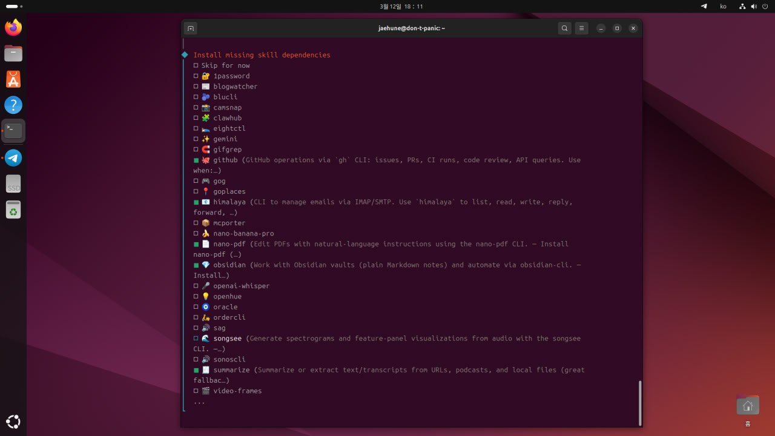Uncheck the github skill checkbox

coord(196,160)
